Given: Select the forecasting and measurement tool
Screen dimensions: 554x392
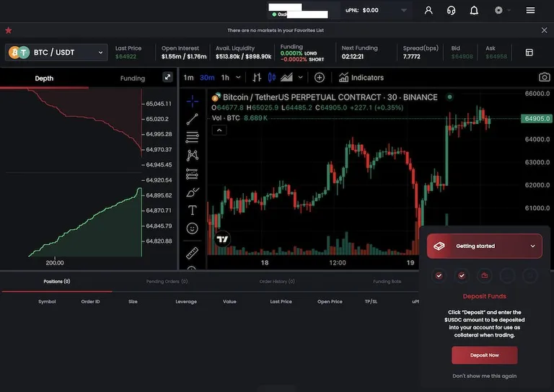Looking at the screenshot, I should coord(192,174).
